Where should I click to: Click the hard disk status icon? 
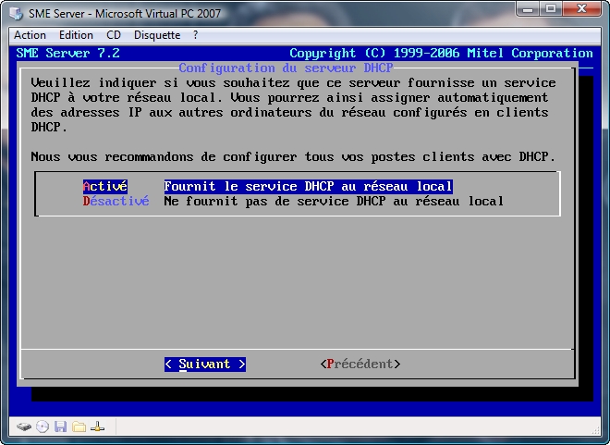point(24,427)
